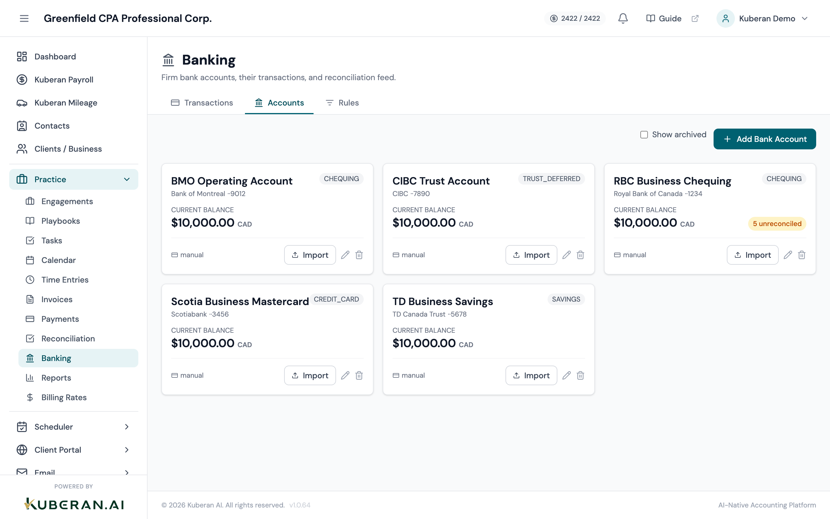
Task: Open Reports under Practice
Action: [x=78, y=378]
